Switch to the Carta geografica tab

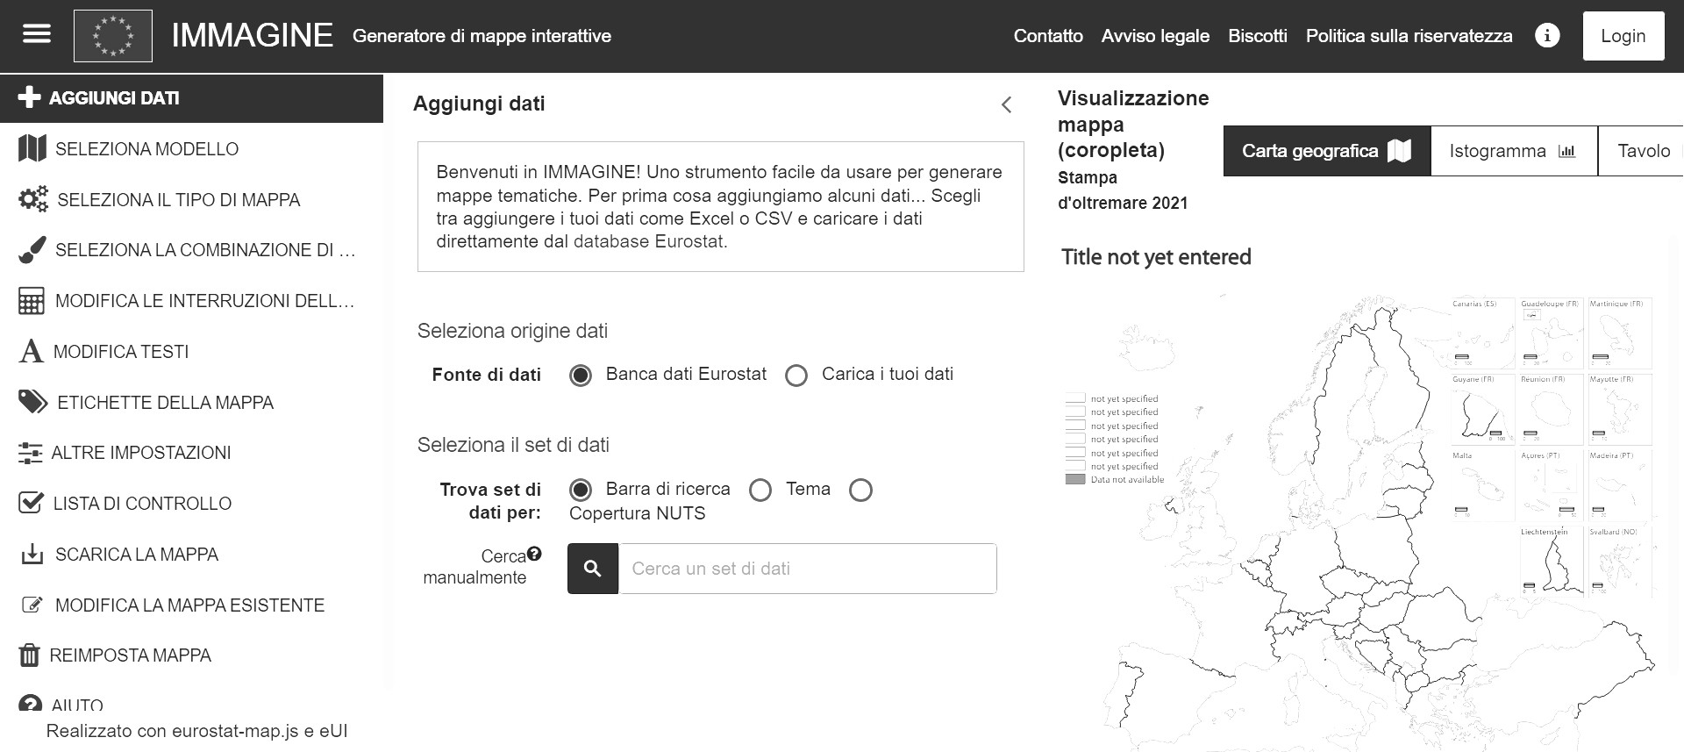1325,151
